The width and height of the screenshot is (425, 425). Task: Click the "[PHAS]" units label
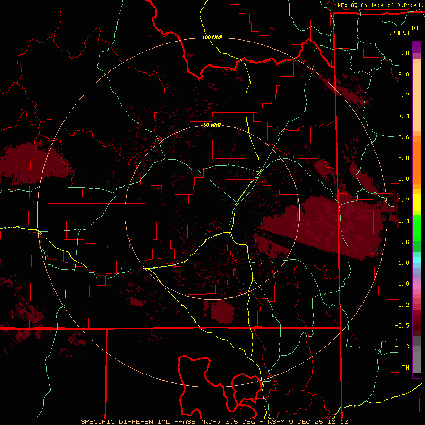coord(399,33)
